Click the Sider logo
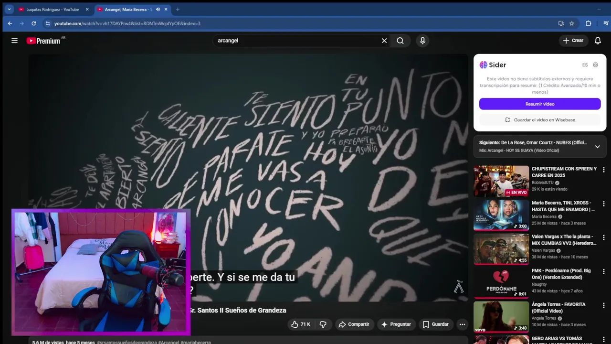Screen dimensions: 611x344 click(493, 65)
